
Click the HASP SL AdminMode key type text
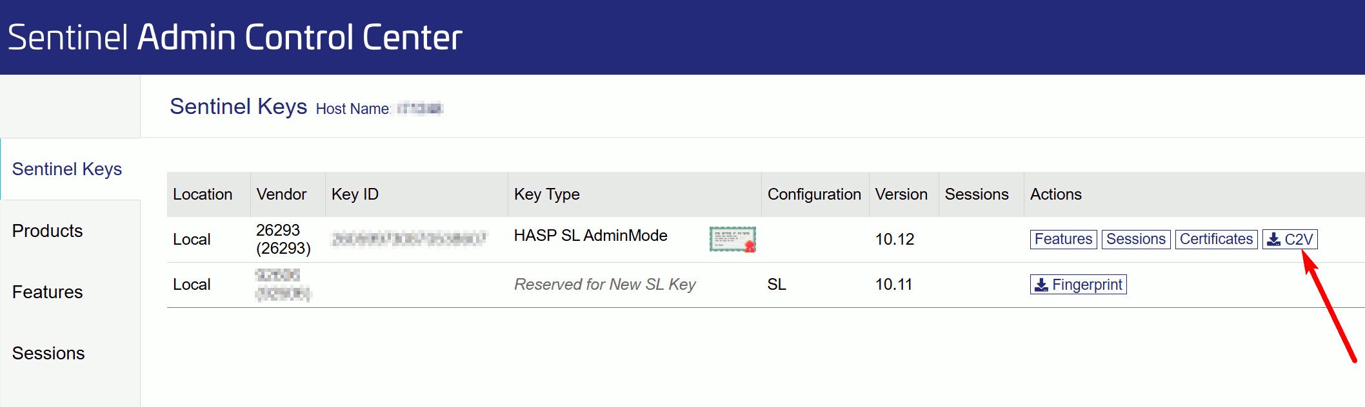pyautogui.click(x=590, y=236)
